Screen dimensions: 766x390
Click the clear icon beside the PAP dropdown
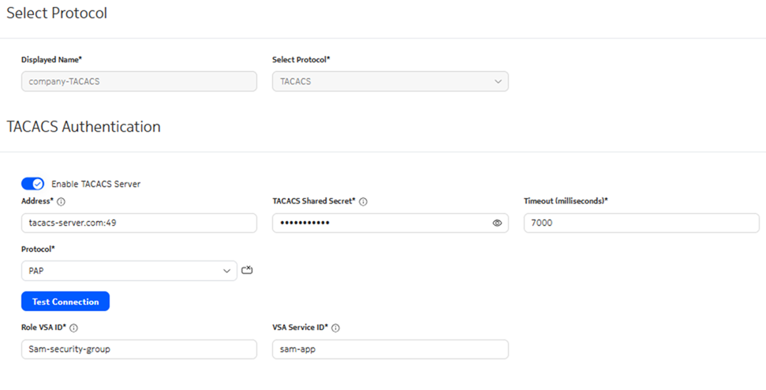tap(247, 270)
